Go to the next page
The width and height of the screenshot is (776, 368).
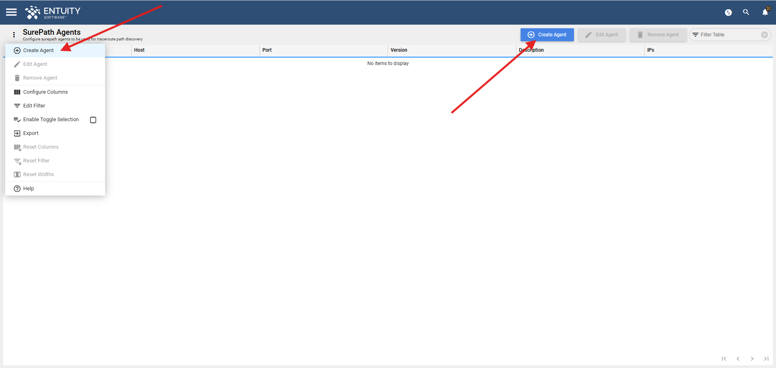(x=752, y=359)
